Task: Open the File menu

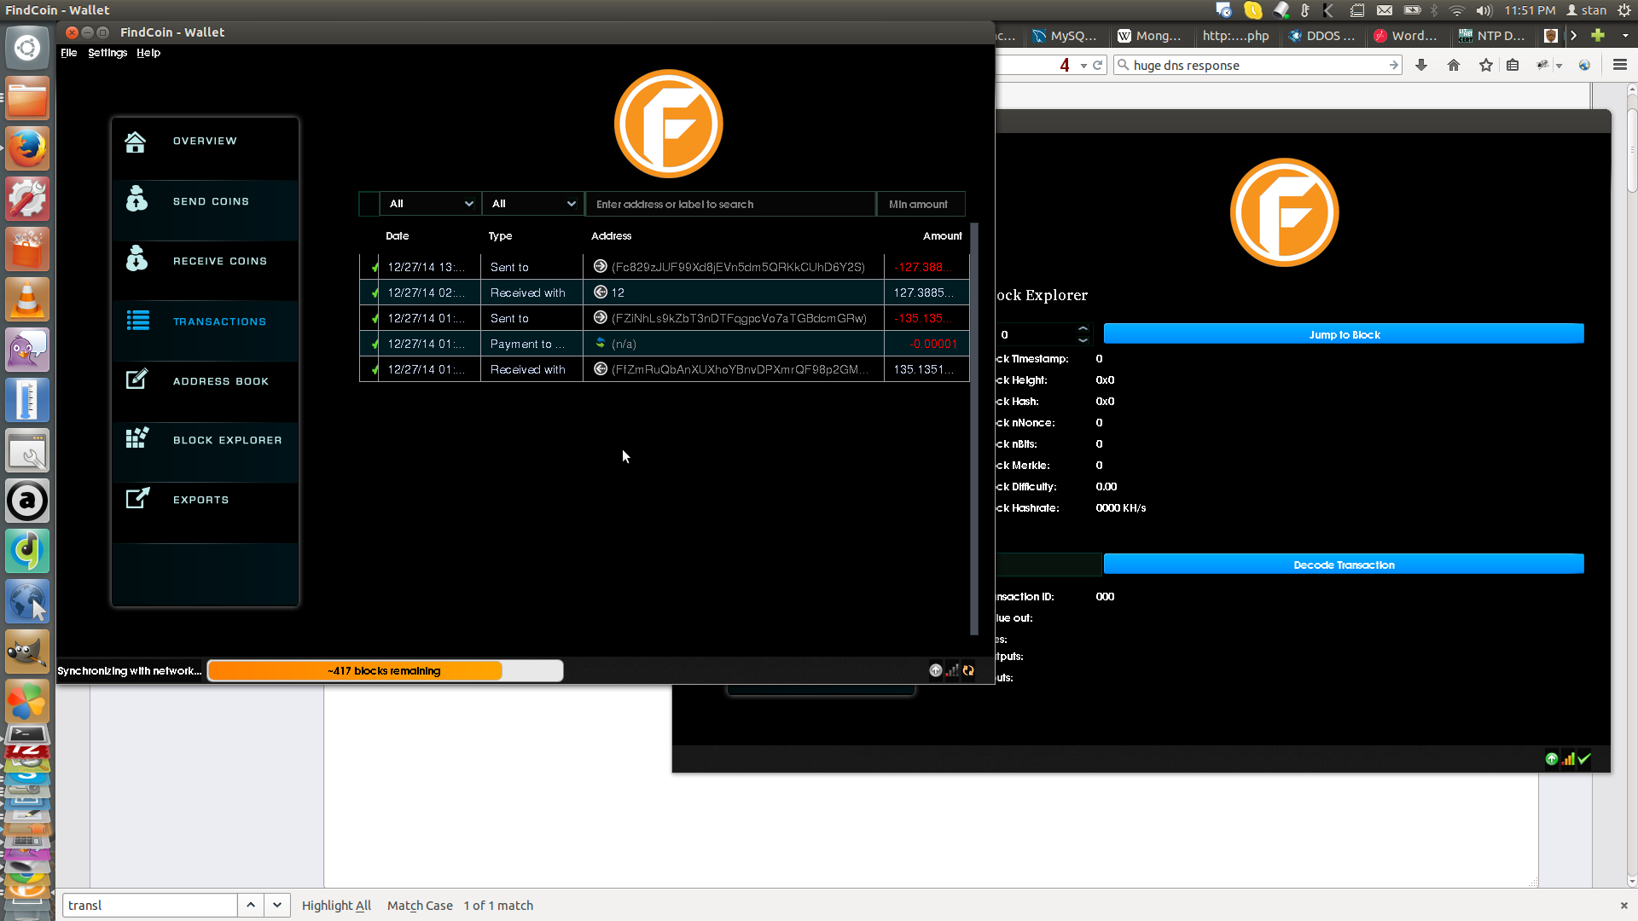Action: (x=69, y=53)
